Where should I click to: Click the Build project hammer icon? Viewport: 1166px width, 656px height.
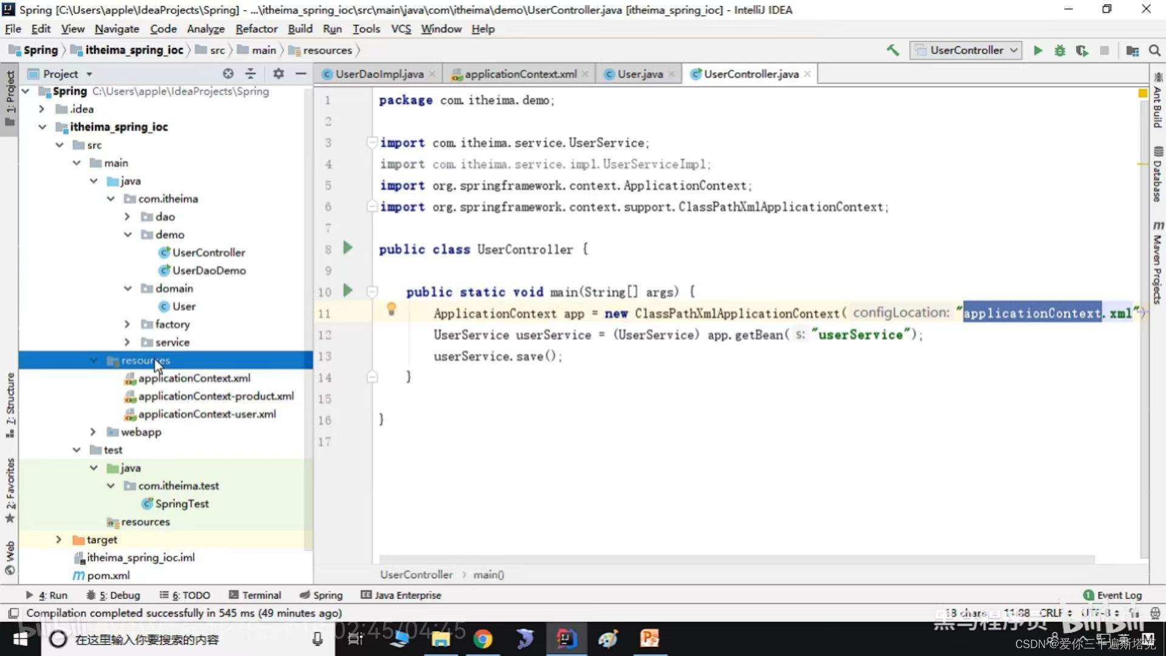point(892,50)
